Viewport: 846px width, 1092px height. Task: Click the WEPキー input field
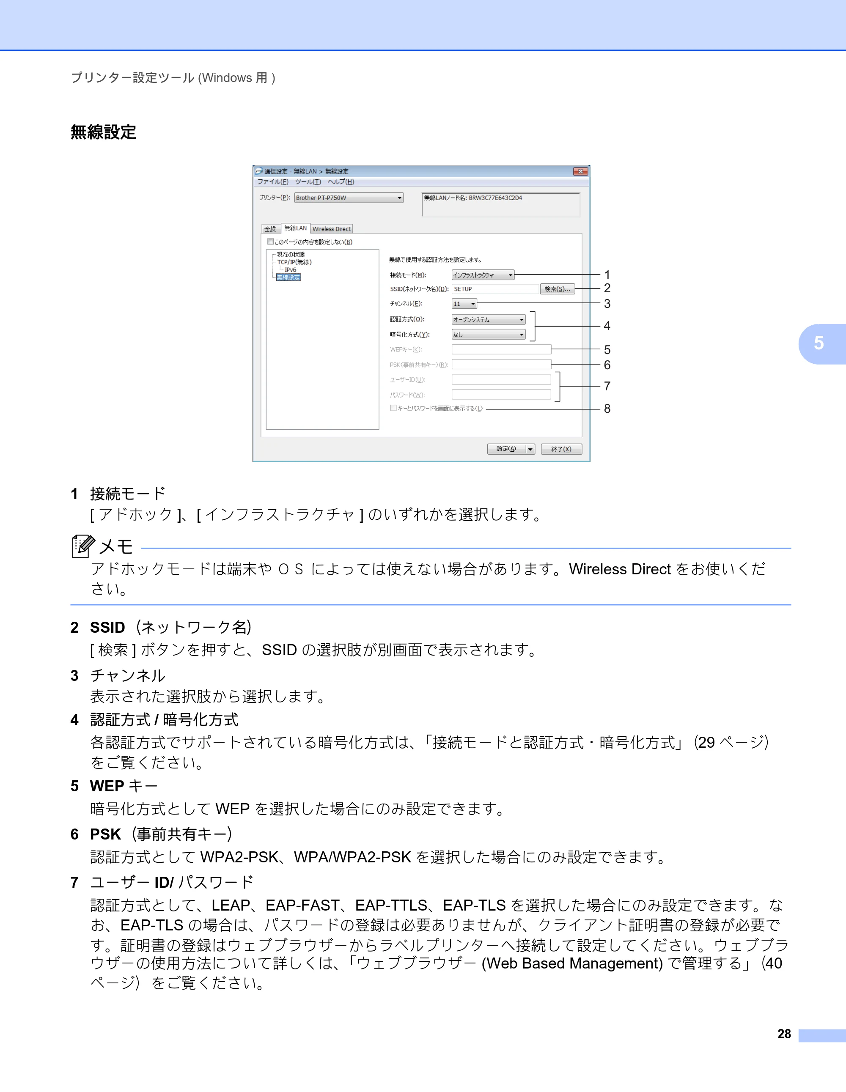tap(502, 349)
